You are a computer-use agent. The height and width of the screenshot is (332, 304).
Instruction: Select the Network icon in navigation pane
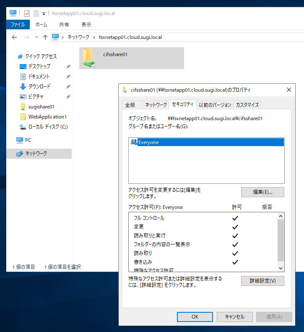(x=20, y=154)
